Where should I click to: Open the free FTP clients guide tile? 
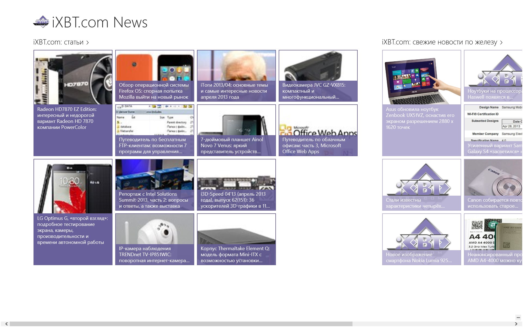[155, 130]
